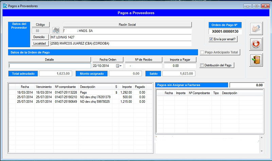Toggle the 'Envía por email?' checkbox
Screen dimensions: 272x161
click(x=211, y=39)
